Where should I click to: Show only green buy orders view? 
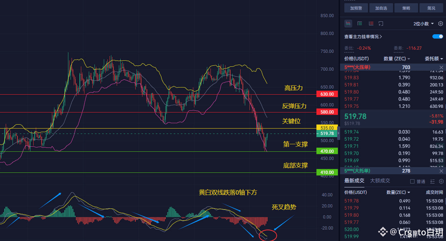[360, 24]
